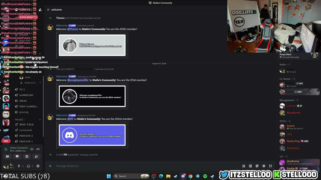The height and width of the screenshot is (180, 321).
Task: Expand the Invite to V... row
Action: 30,83
